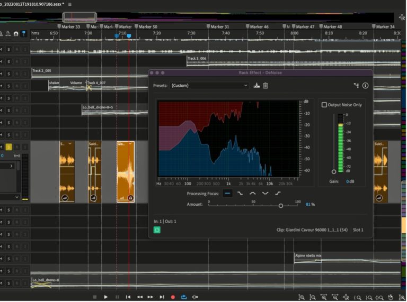Expand the menu arrow on the Gia... clip
Screen dimensions: 407x302
pyautogui.click(x=130, y=144)
